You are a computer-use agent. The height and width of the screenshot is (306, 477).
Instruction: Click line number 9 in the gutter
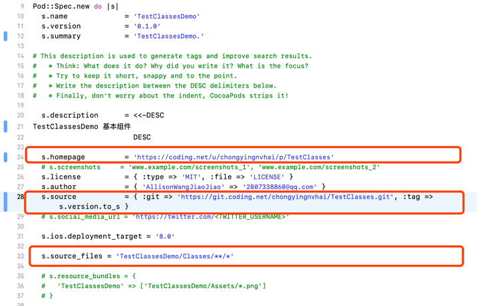pos(22,7)
